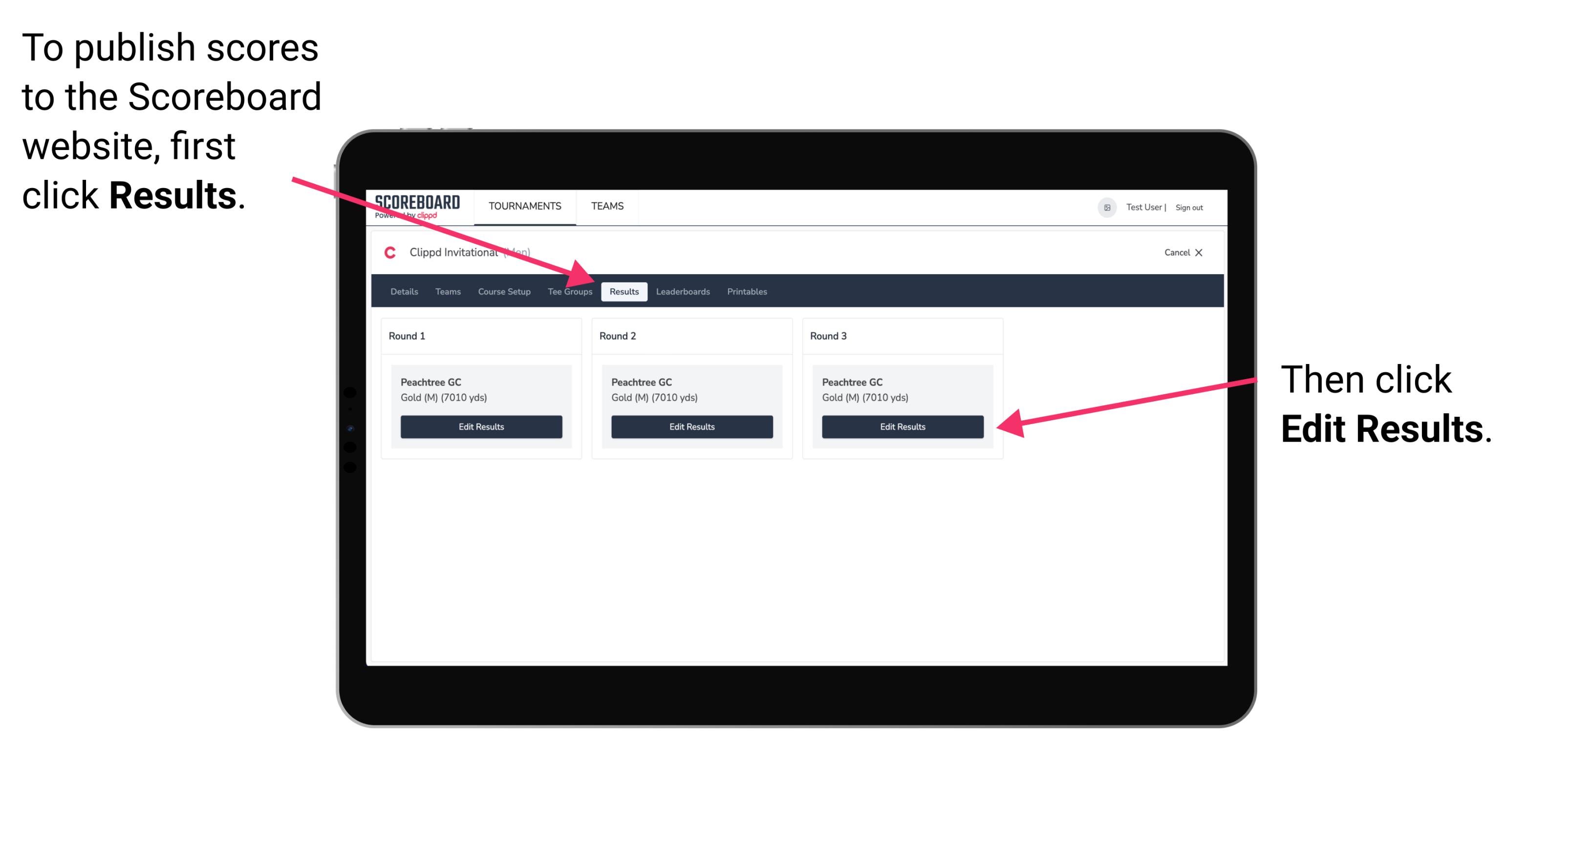1591x856 pixels.
Task: Click Edit Results for Round 3
Action: coord(901,426)
